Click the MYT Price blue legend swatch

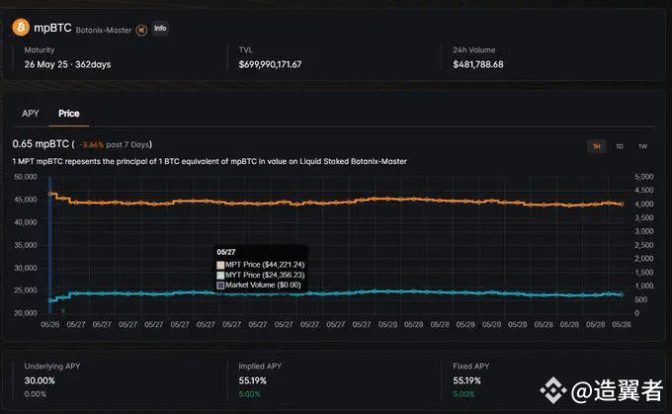pos(219,275)
